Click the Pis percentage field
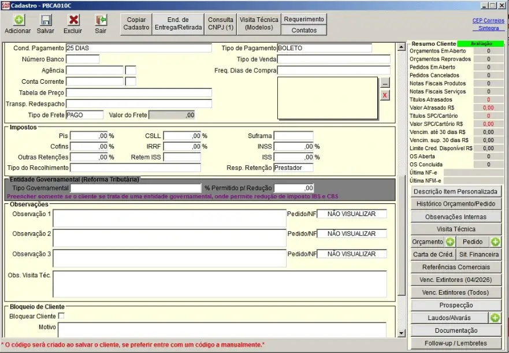 coord(89,136)
